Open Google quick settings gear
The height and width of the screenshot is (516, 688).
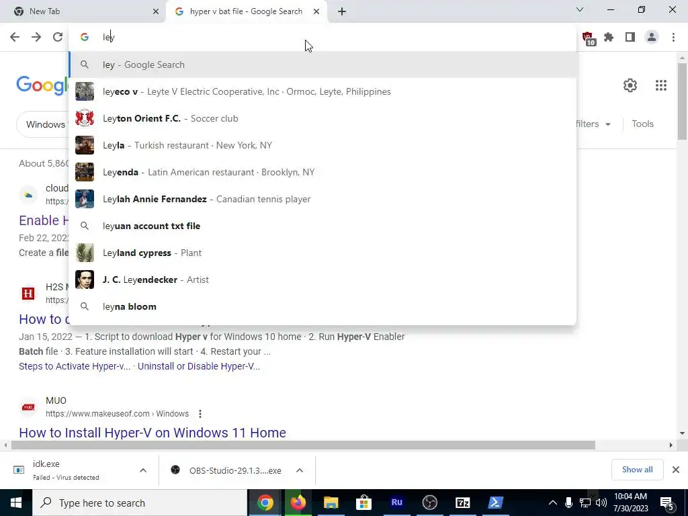(630, 85)
